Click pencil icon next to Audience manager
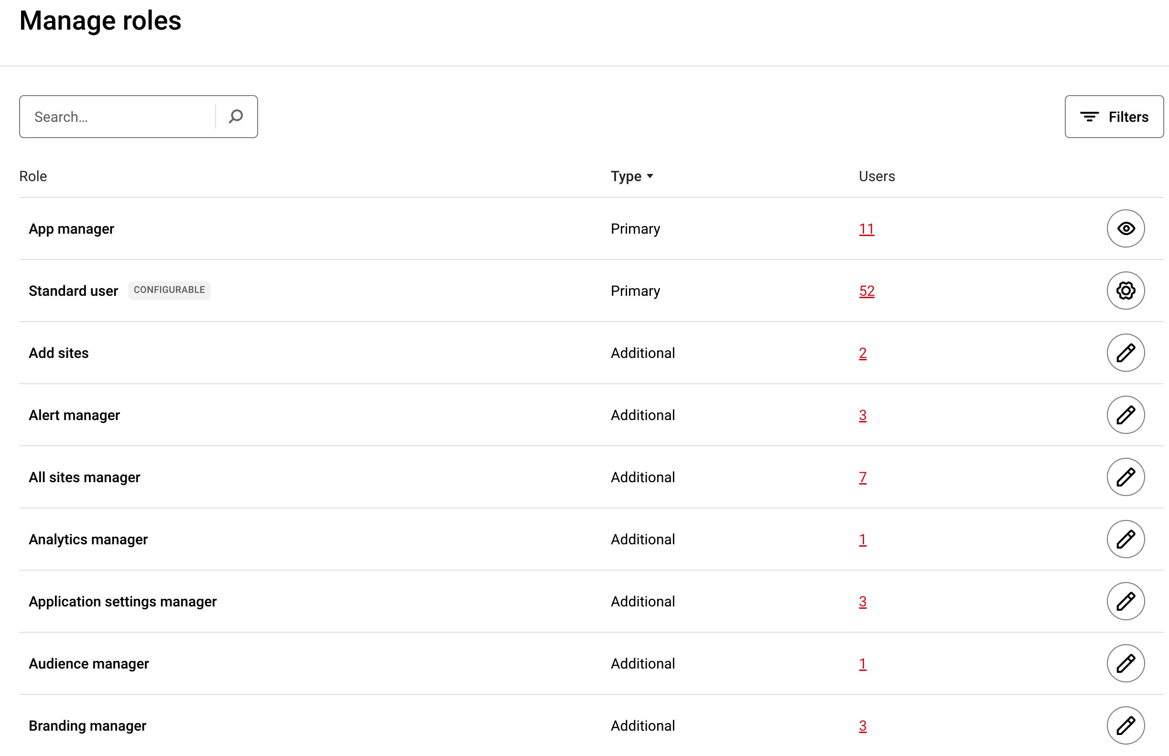Image resolution: width=1169 pixels, height=756 pixels. [1125, 663]
